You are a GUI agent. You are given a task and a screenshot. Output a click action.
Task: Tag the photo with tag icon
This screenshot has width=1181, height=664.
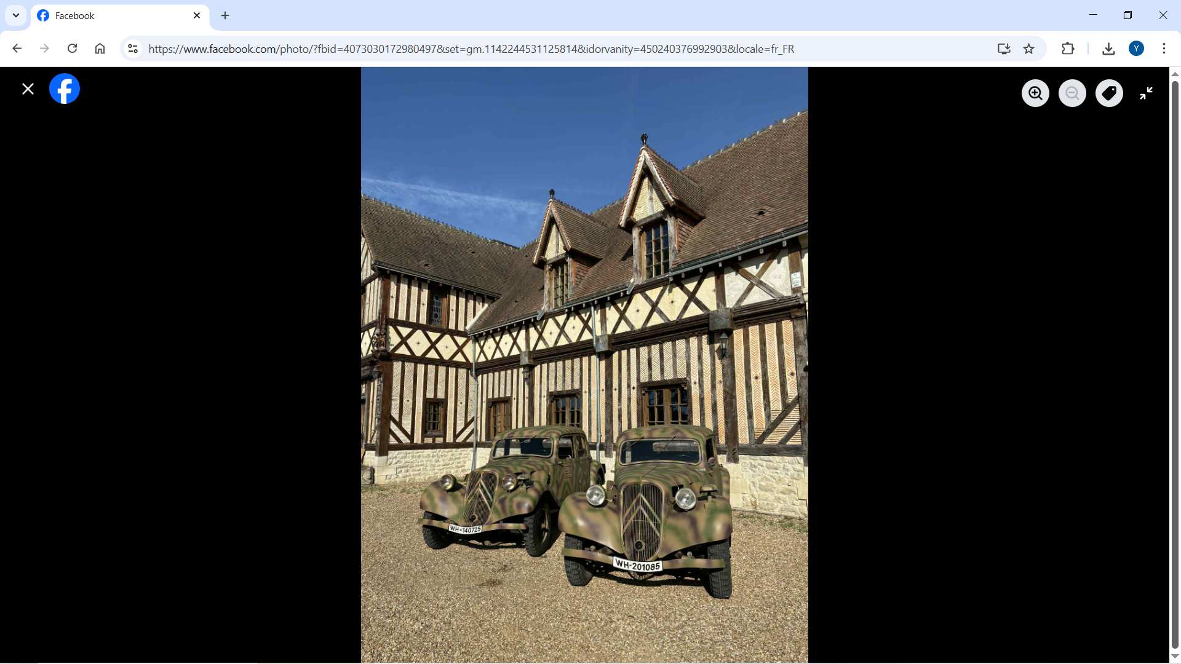pos(1109,93)
